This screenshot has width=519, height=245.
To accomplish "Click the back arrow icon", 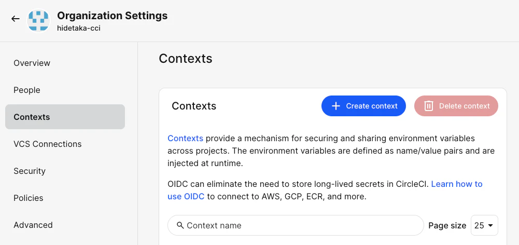I will (16, 19).
